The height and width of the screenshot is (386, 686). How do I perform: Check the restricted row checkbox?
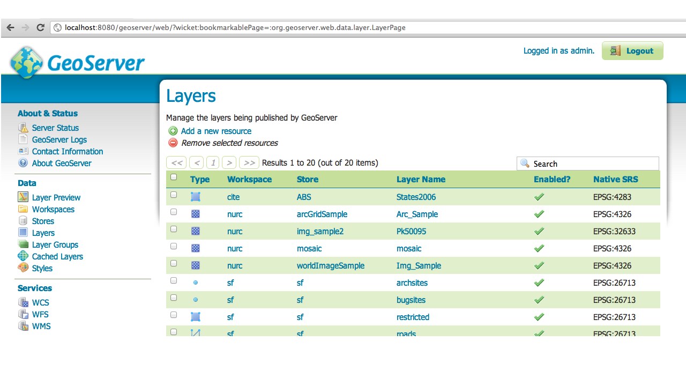174,315
